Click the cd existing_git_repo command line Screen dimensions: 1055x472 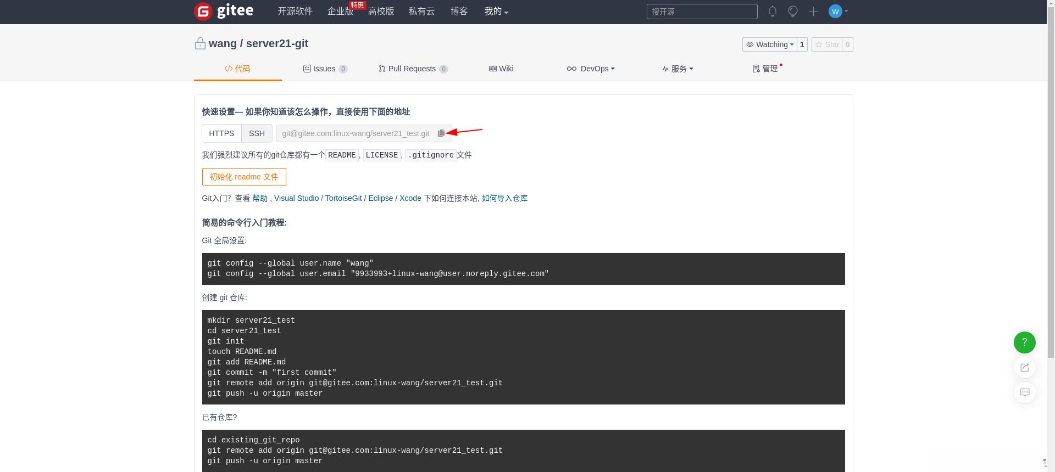[253, 440]
